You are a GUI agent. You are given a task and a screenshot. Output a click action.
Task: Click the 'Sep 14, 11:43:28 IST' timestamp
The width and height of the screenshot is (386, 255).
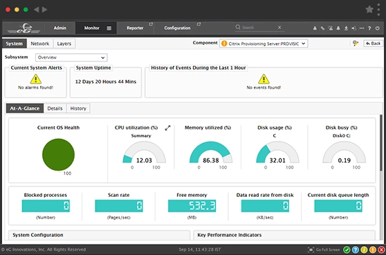click(200, 249)
